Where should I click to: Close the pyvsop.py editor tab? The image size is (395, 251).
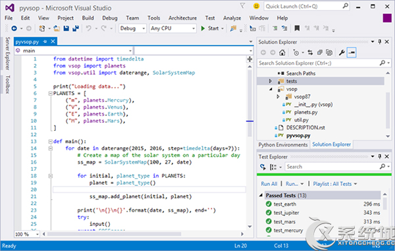click(53, 41)
